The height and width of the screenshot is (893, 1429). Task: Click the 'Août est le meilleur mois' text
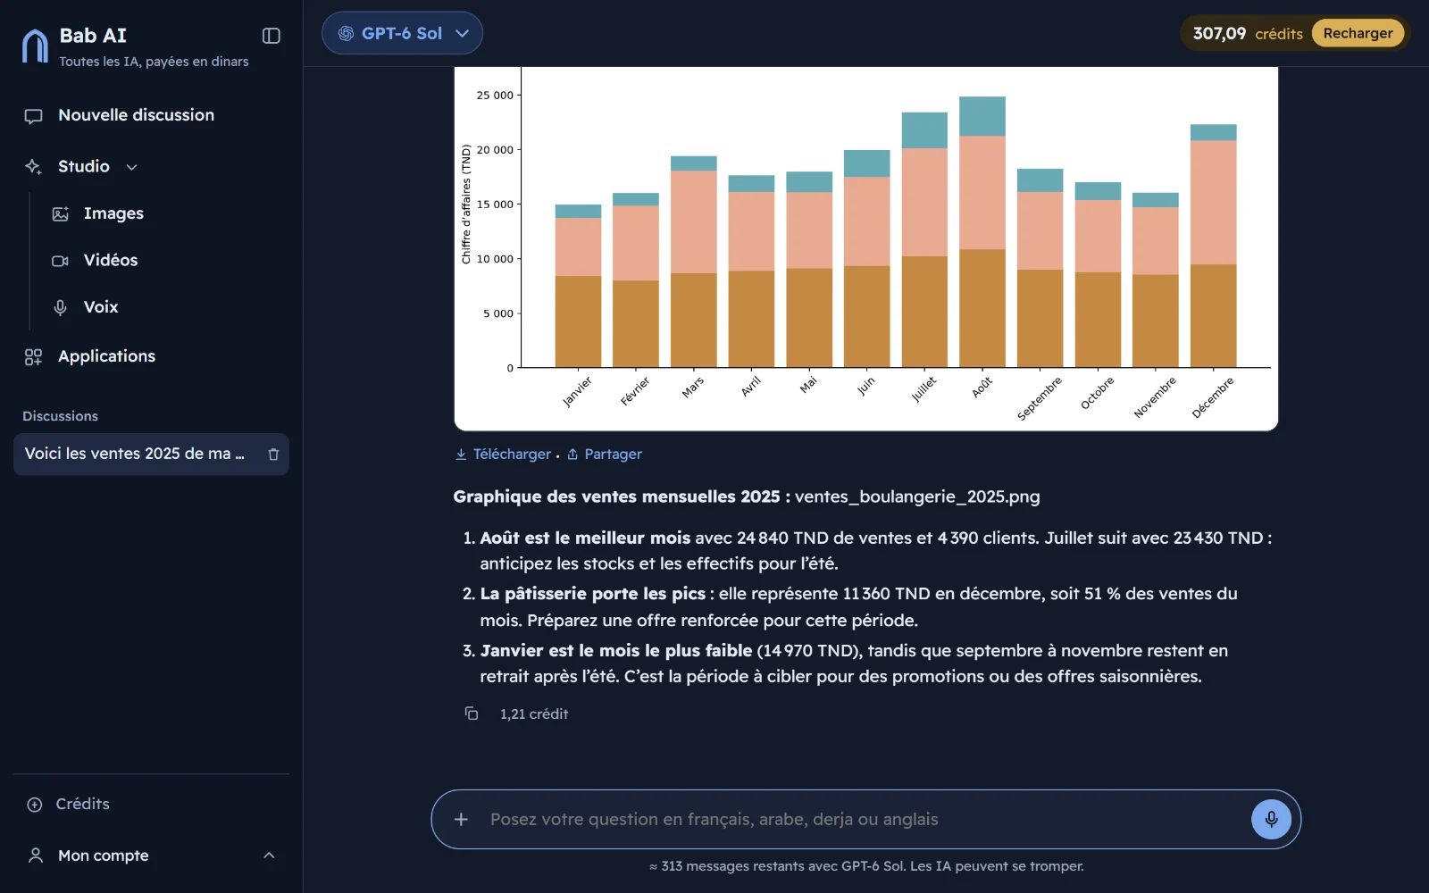(585, 538)
